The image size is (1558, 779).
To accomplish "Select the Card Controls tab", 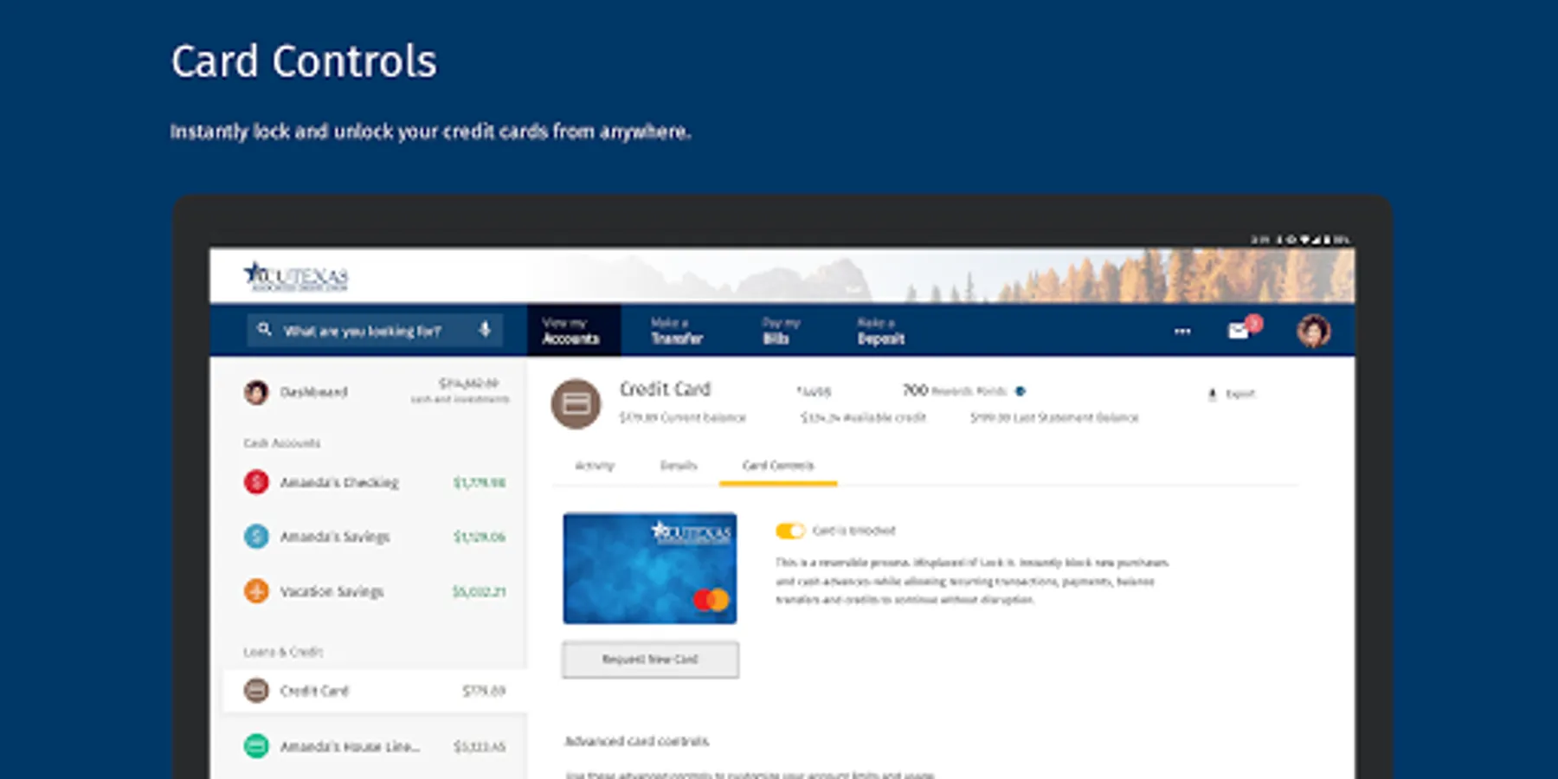I will tap(778, 466).
